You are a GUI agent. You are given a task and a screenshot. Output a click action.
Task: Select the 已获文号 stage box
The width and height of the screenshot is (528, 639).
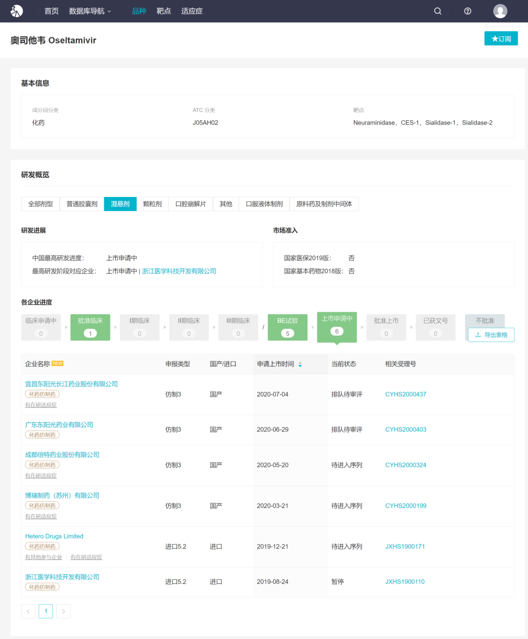click(x=436, y=327)
